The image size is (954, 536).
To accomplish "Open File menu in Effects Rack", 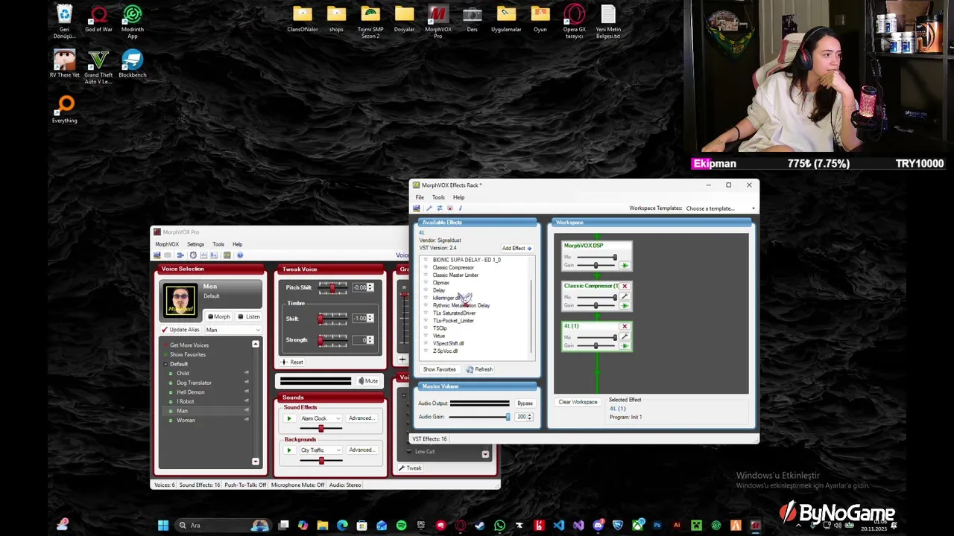I will [x=420, y=197].
